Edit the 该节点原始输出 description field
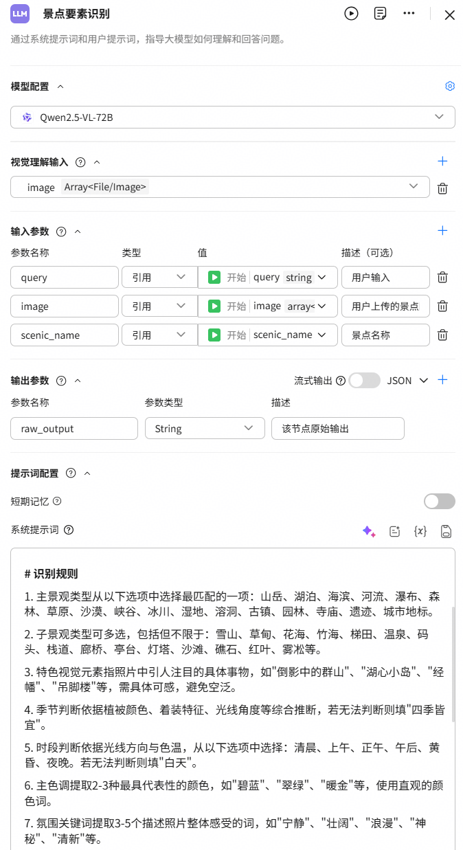 [338, 429]
